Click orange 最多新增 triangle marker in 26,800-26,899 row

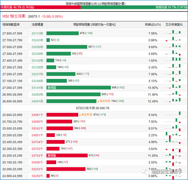98,102
